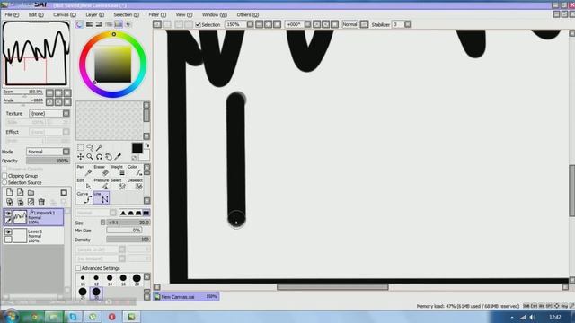Click the Min Size slider

coord(124,231)
